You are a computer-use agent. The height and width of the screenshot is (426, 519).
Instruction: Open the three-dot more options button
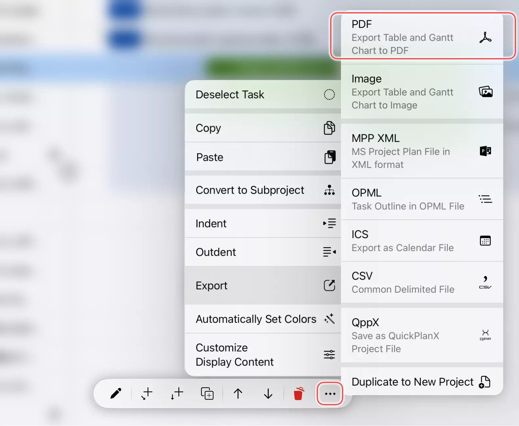point(330,393)
